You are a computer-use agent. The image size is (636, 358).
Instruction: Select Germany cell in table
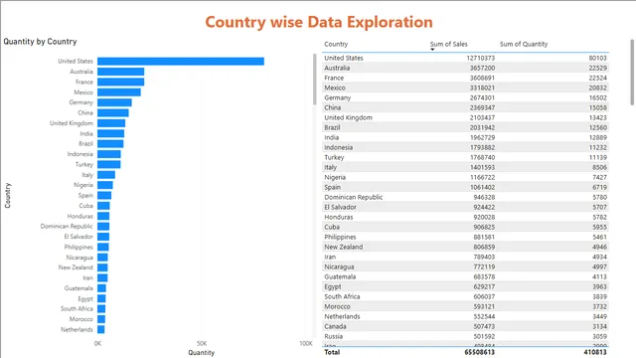click(x=338, y=97)
